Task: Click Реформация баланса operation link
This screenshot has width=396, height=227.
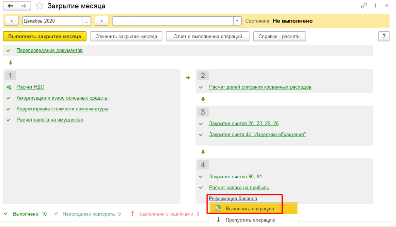Action: click(233, 198)
